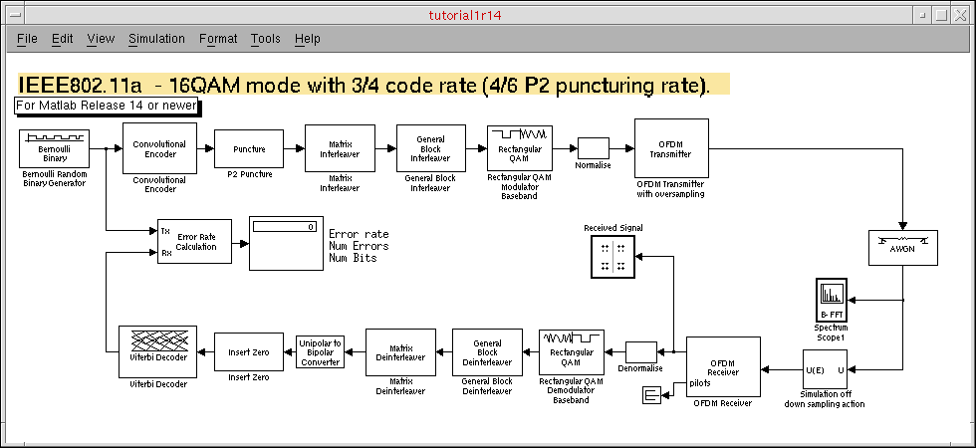Select the OFDM Receiver block
Image resolution: width=976 pixels, height=448 pixels.
click(723, 366)
